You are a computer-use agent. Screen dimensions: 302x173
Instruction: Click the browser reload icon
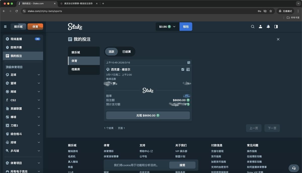(17, 11)
